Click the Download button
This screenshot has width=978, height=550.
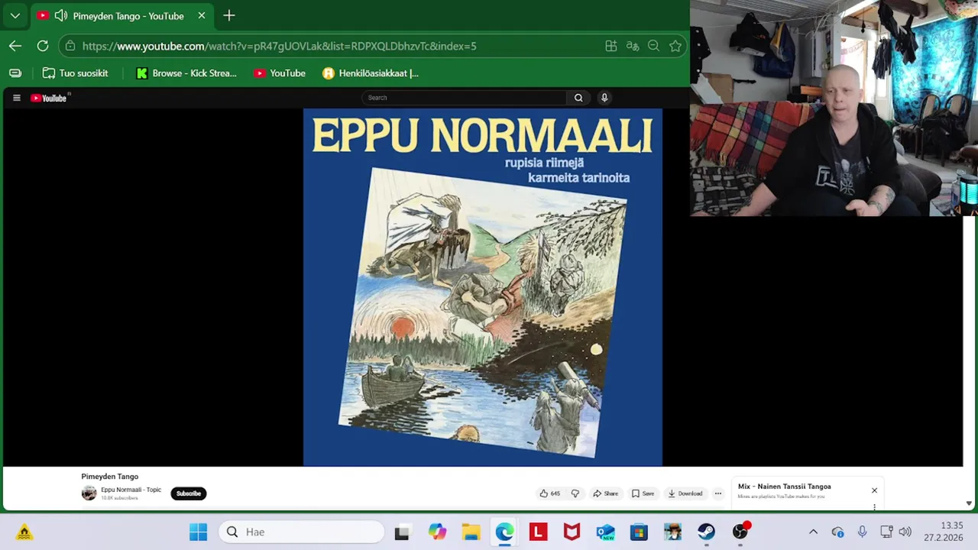click(685, 493)
